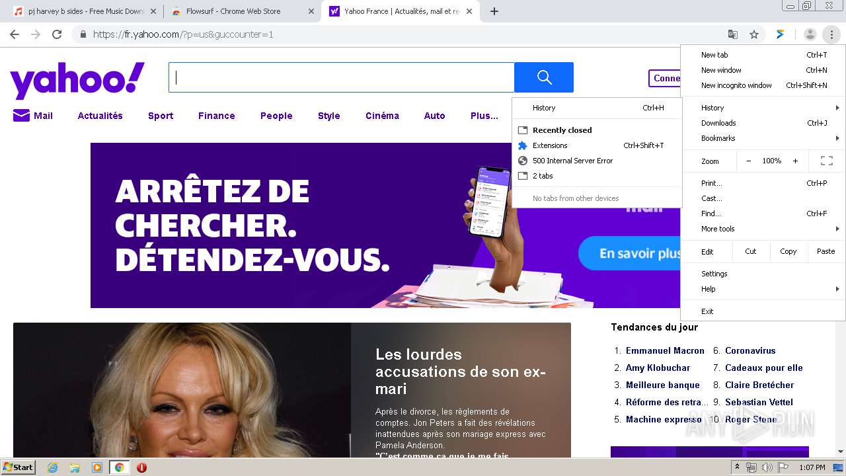Click Paste in the Edit row

click(826, 251)
